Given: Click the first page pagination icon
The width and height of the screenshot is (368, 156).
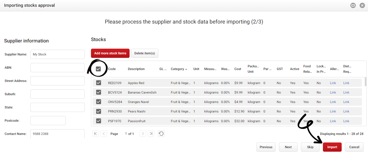Looking at the screenshot, I should [95, 133].
